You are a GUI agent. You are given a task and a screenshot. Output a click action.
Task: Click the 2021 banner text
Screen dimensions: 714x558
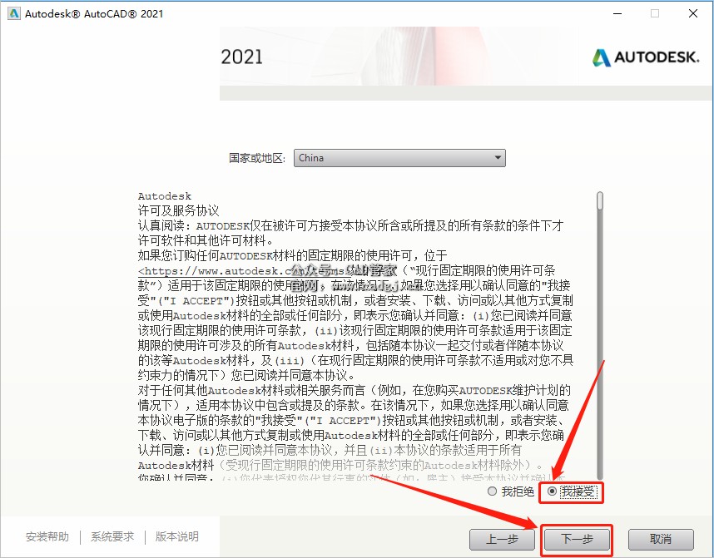coord(242,57)
